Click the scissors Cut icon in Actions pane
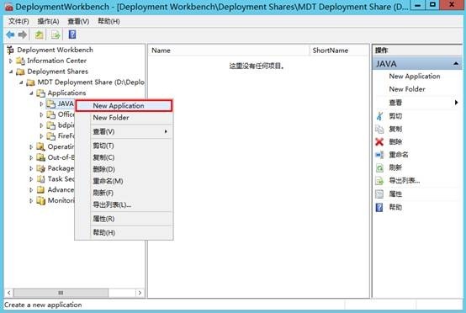Screen dimensions: 466x313 pyautogui.click(x=379, y=116)
